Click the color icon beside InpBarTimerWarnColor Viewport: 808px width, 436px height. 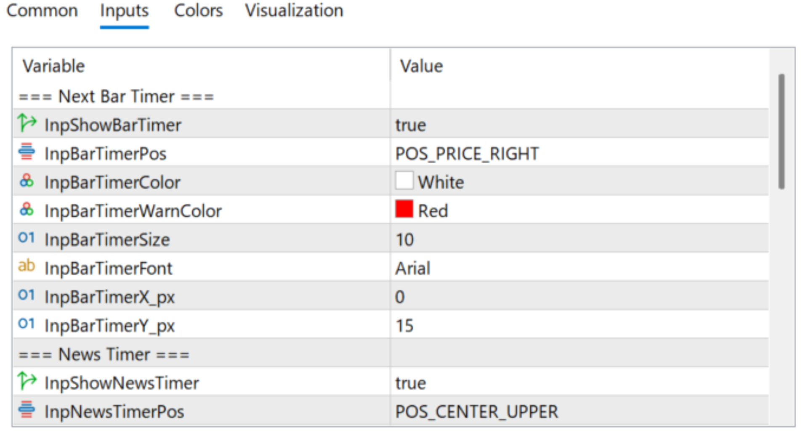(x=27, y=210)
